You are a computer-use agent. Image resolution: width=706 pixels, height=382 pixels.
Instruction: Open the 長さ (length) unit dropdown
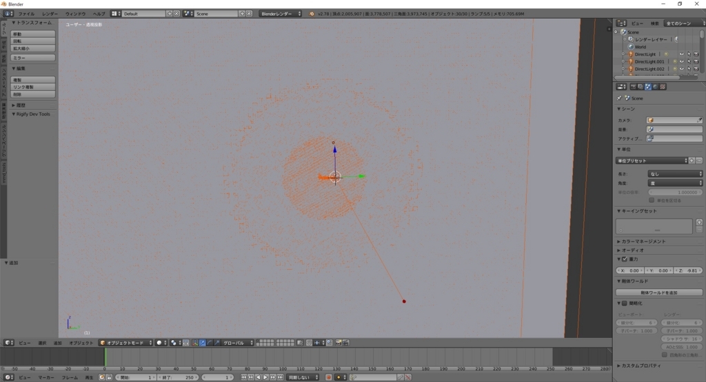[675, 174]
